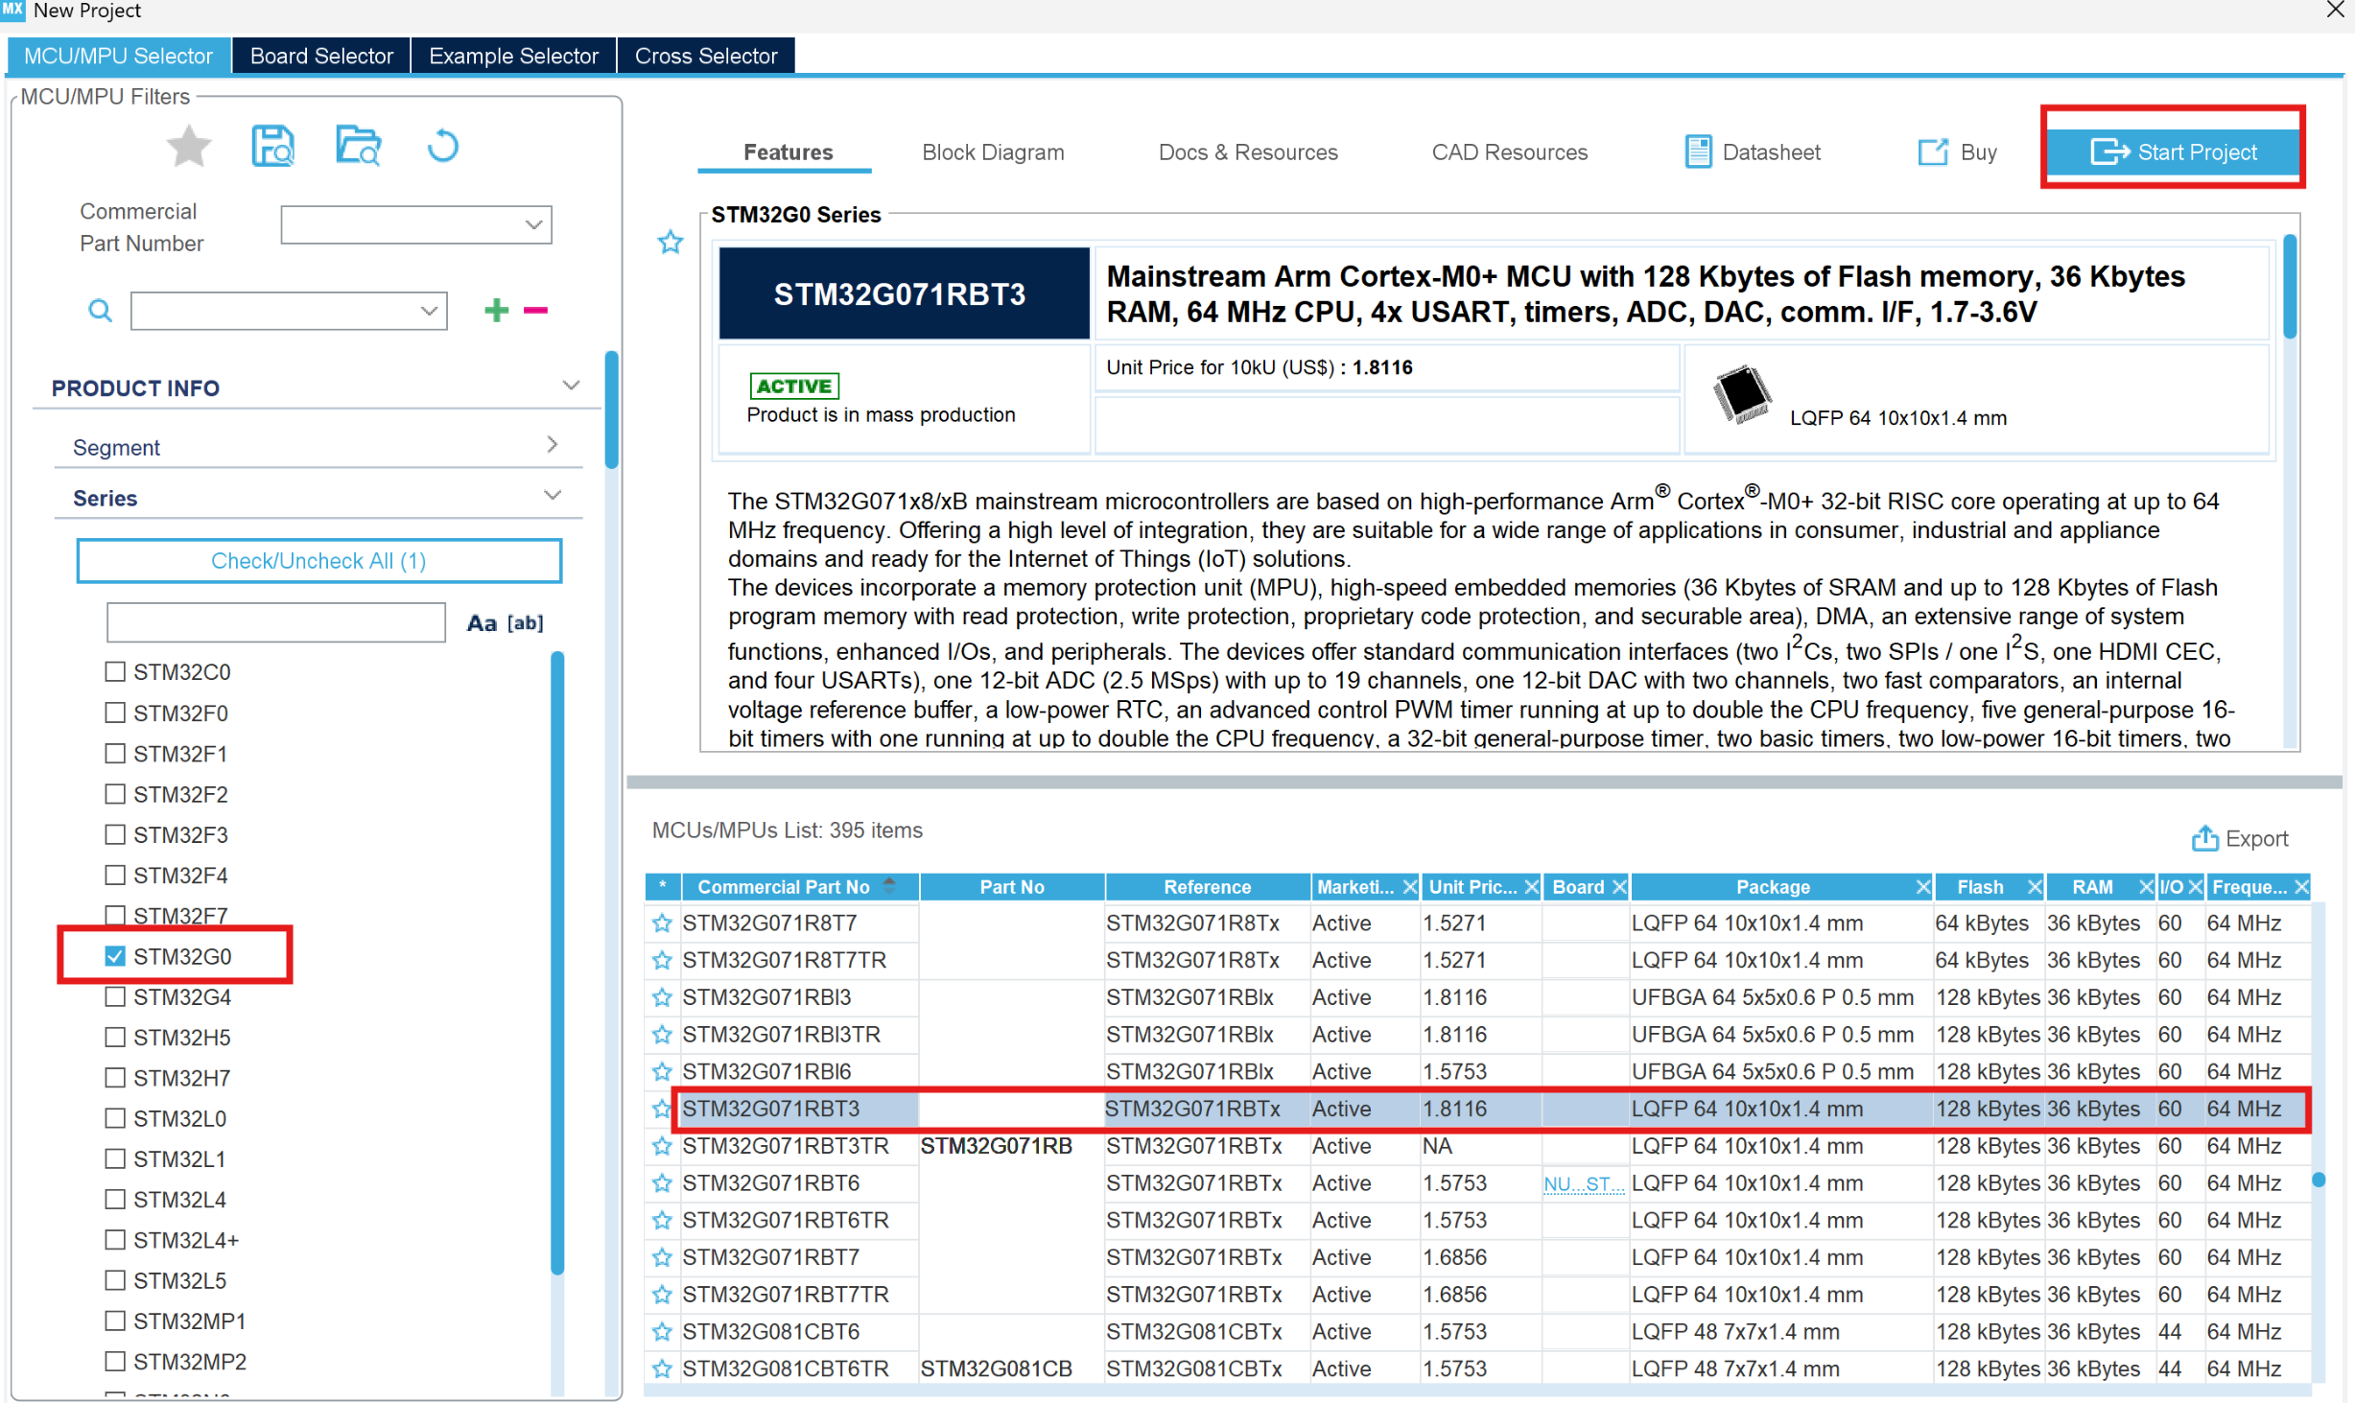Screen dimensions: 2355x1403
Task: Click the load saved search folder icon
Action: pos(358,148)
